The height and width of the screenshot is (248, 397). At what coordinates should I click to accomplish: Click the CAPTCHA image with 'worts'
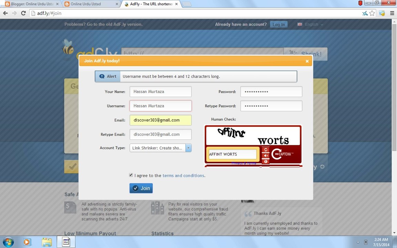coord(253,136)
